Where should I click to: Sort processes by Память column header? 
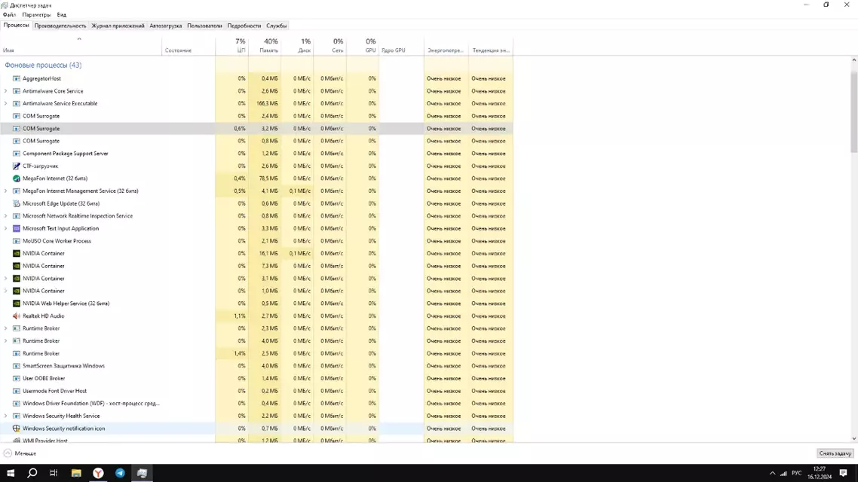(265, 45)
